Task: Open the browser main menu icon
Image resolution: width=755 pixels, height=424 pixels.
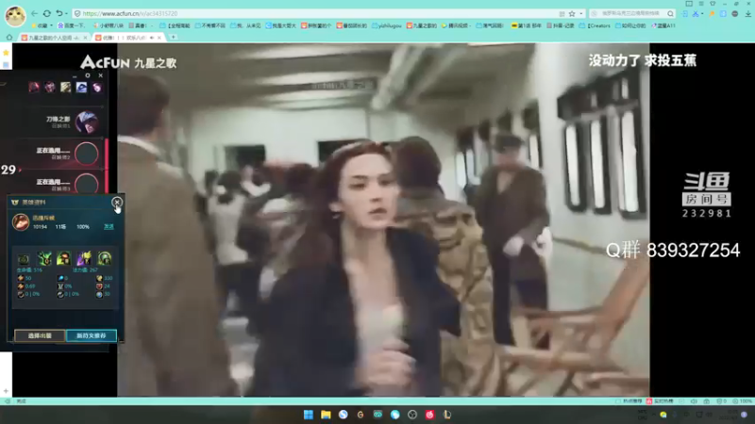Action: pos(701,4)
